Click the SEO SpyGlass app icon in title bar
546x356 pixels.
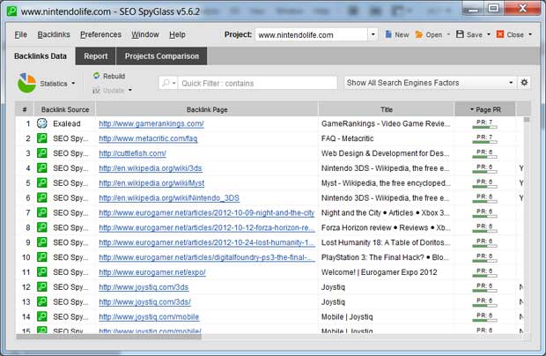pos(11,11)
